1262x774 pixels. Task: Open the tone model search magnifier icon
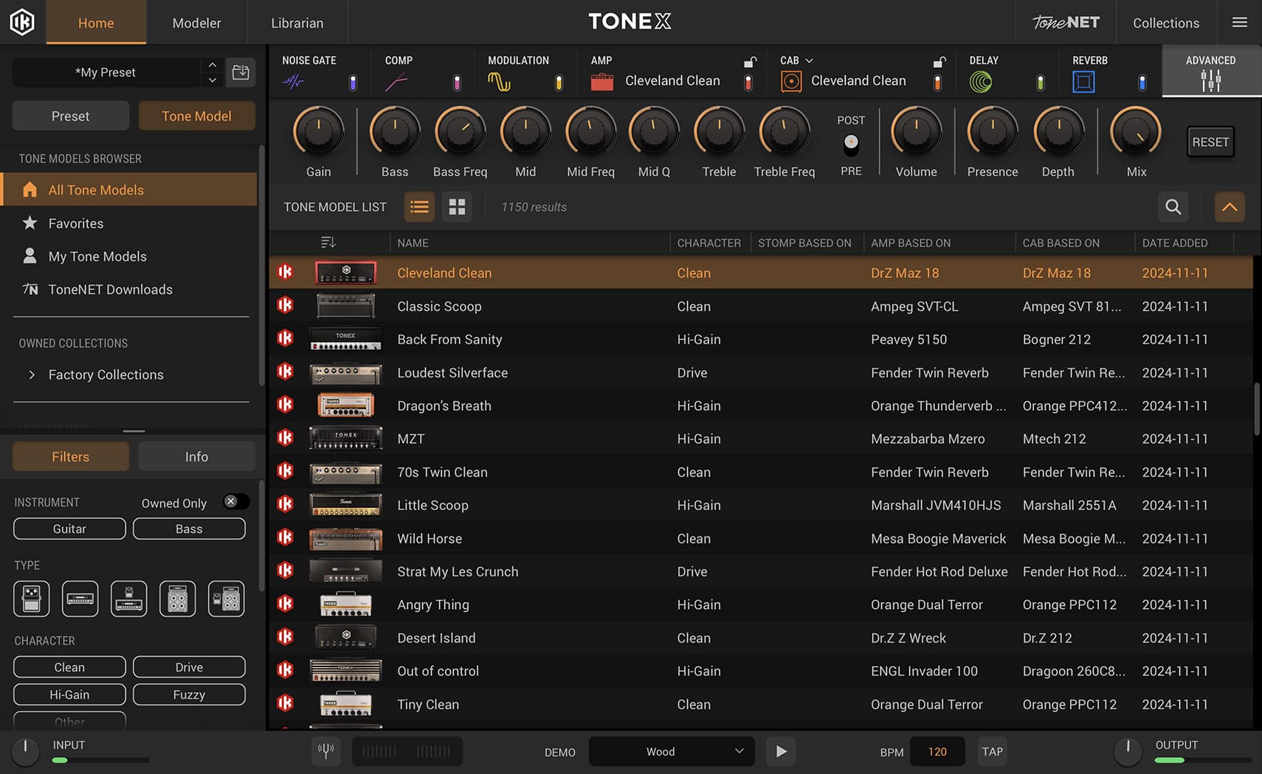click(x=1173, y=207)
